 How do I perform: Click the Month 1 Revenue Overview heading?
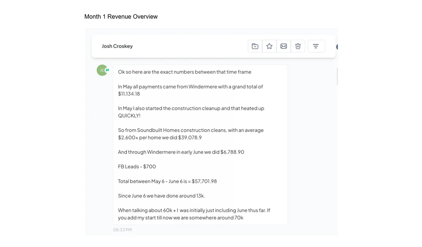click(121, 17)
